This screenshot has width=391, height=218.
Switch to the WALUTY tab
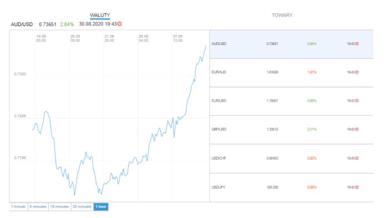[100, 15]
